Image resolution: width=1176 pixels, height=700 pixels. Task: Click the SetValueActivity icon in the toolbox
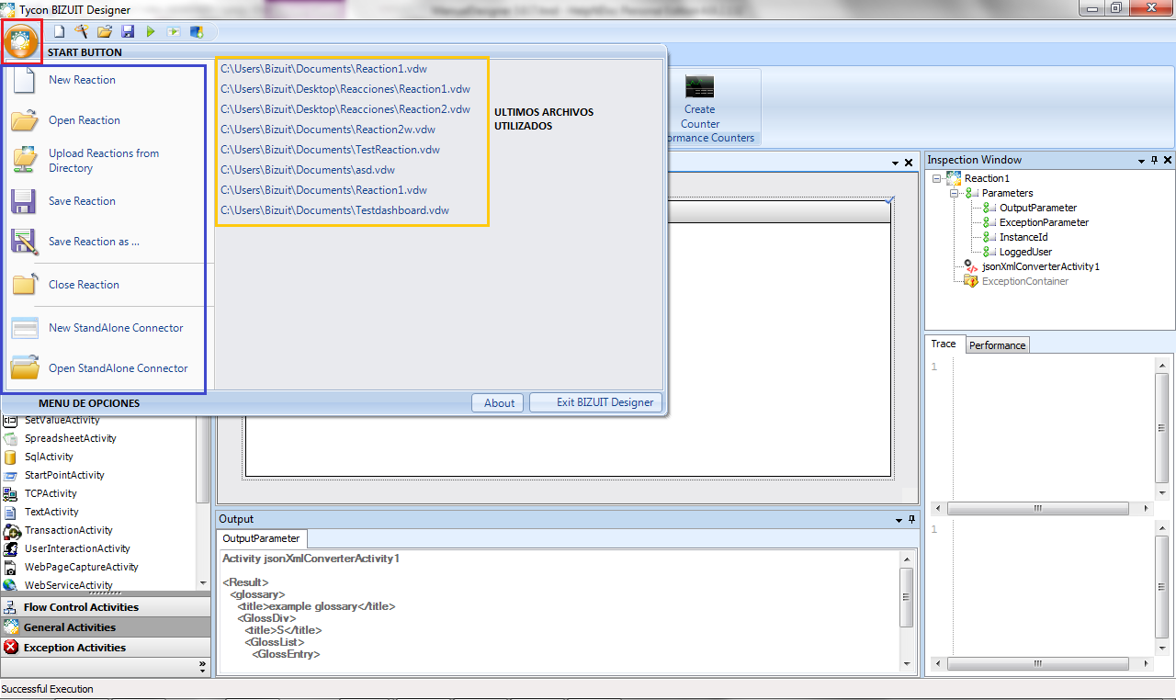click(10, 420)
